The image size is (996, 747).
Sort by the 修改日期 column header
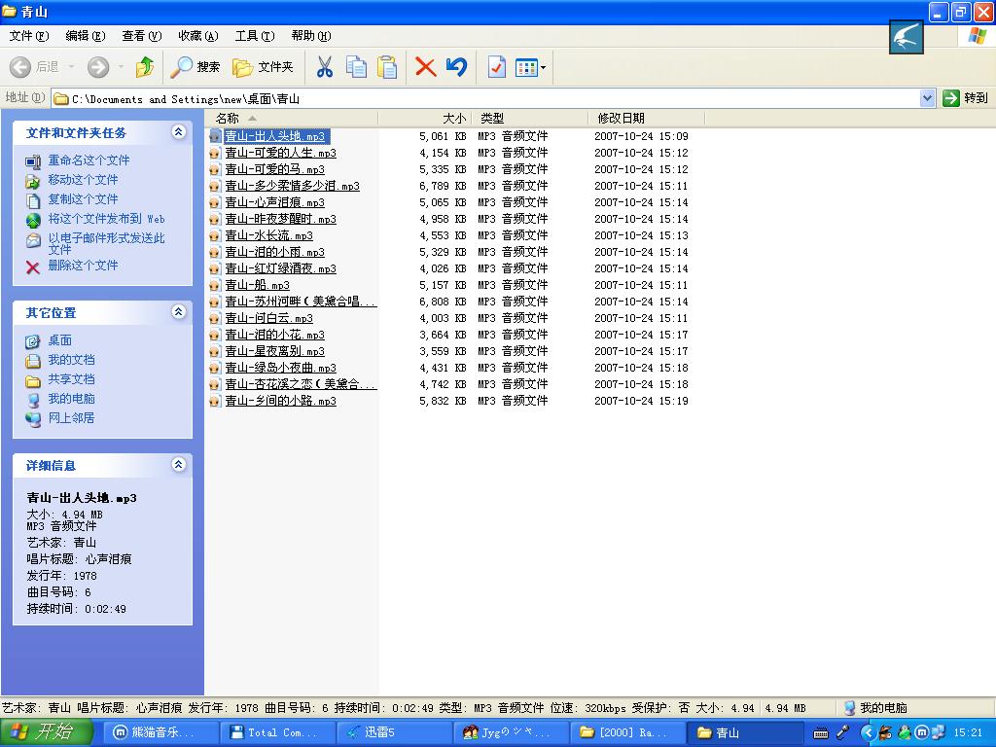[647, 118]
